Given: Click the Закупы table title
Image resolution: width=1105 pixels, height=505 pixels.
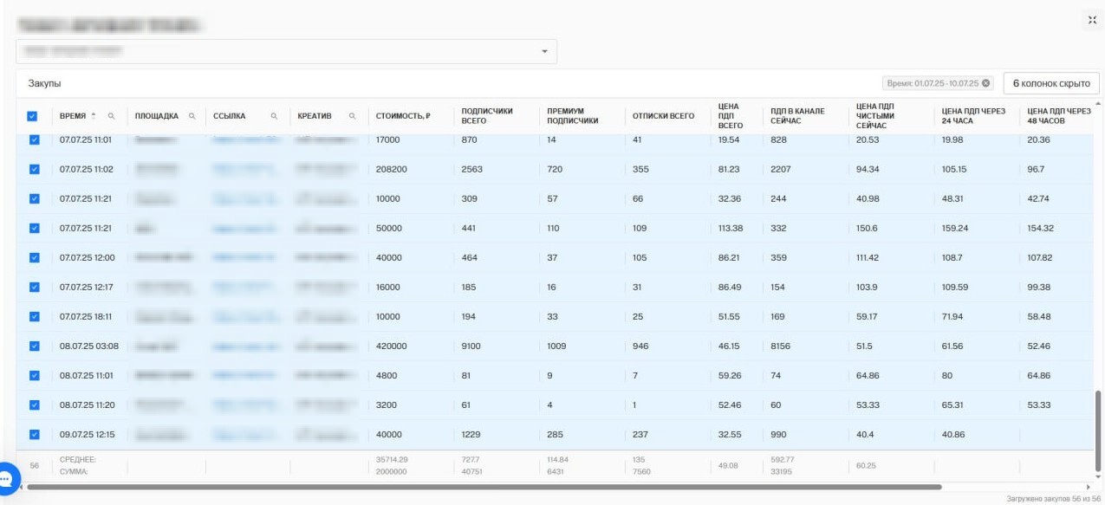Looking at the screenshot, I should [44, 84].
